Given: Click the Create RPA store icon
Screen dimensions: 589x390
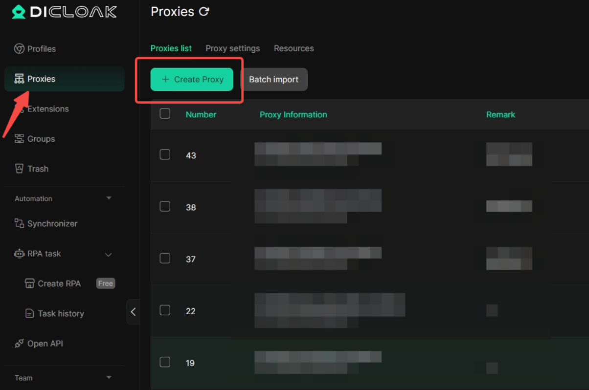Looking at the screenshot, I should pos(30,283).
